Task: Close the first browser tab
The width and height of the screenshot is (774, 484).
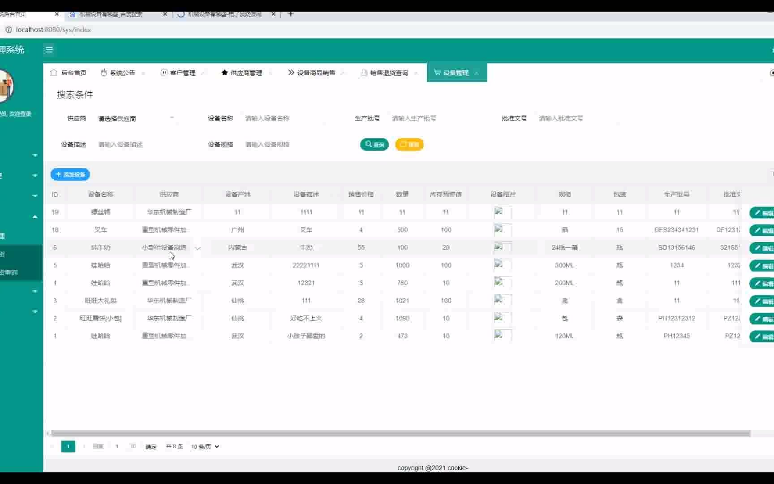Action: coord(56,14)
